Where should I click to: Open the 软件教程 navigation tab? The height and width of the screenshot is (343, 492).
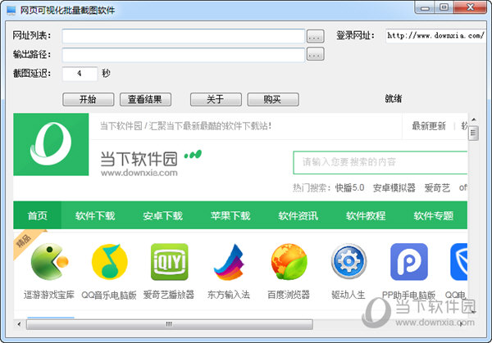[366, 215]
